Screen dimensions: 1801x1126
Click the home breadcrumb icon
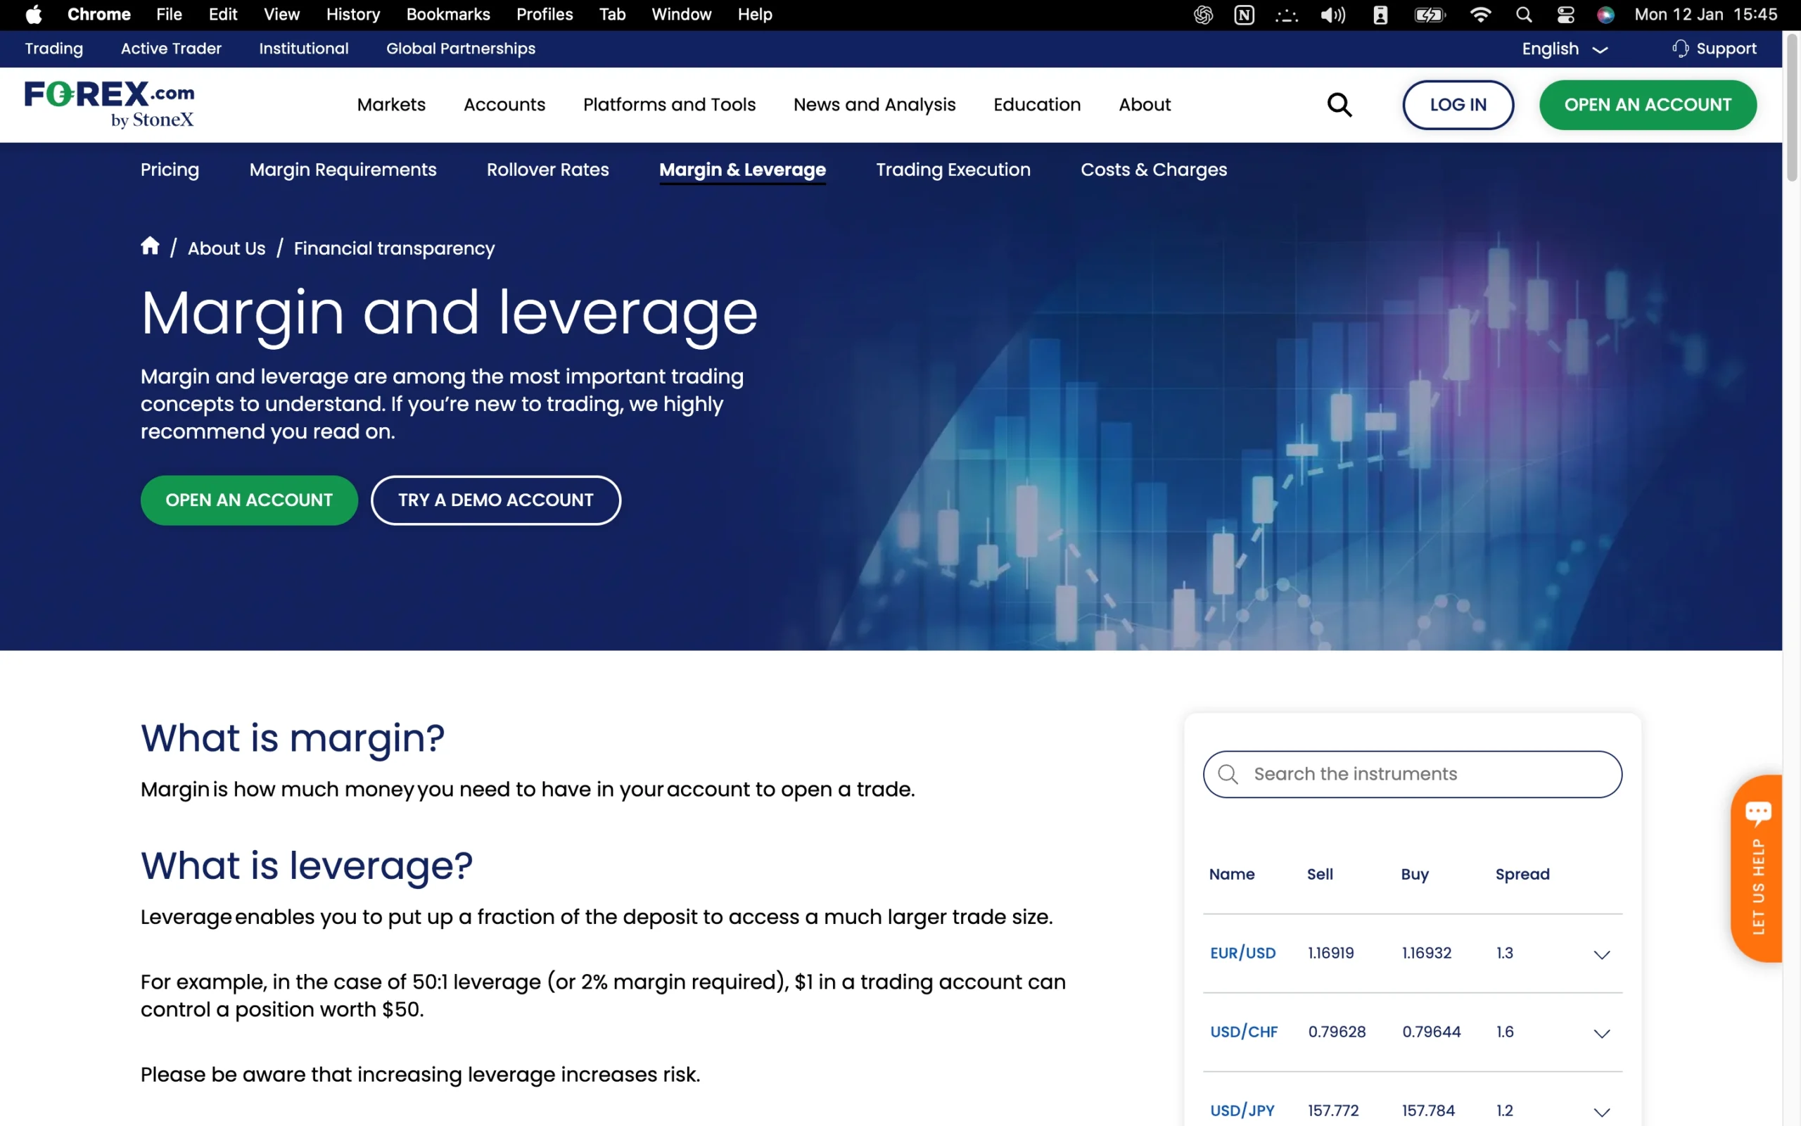150,246
